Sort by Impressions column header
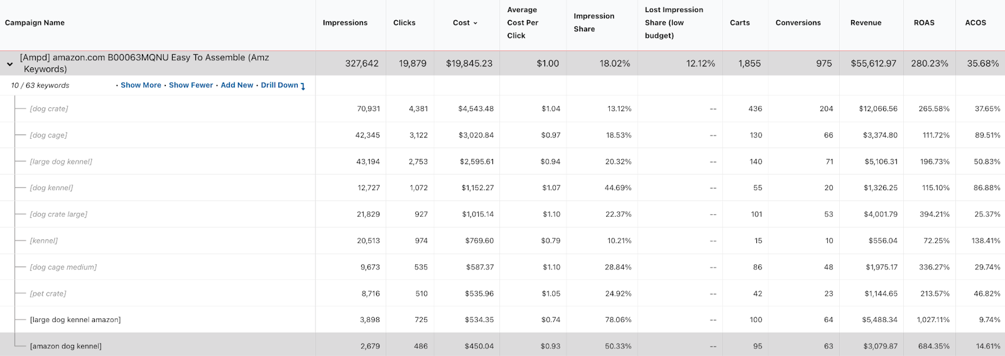The width and height of the screenshot is (1005, 356). click(345, 23)
